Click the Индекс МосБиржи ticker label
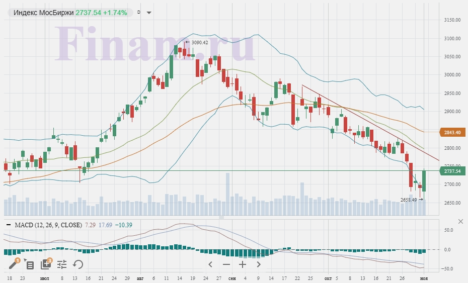 pos(43,13)
